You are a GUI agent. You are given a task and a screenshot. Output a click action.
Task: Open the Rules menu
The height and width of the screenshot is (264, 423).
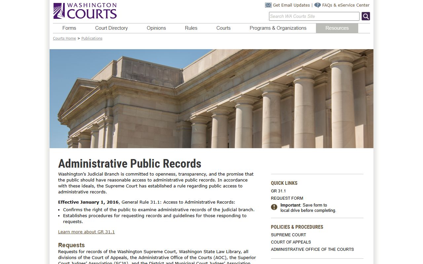(x=191, y=28)
